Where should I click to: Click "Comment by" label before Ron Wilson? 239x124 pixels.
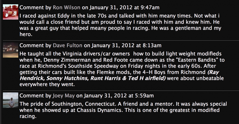35,7
